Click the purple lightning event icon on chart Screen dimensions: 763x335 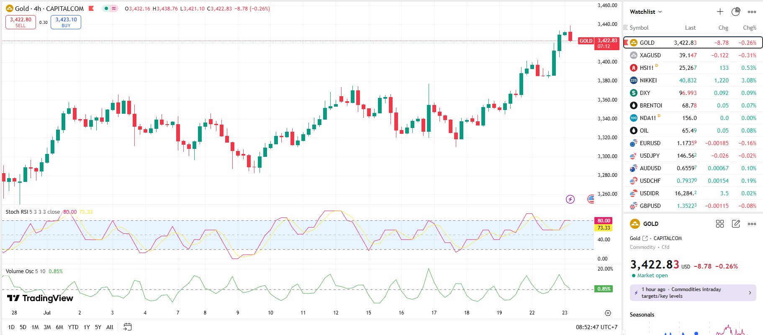[x=570, y=199]
